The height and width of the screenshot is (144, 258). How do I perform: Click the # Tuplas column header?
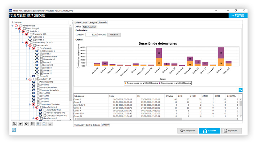pyautogui.click(x=170, y=96)
